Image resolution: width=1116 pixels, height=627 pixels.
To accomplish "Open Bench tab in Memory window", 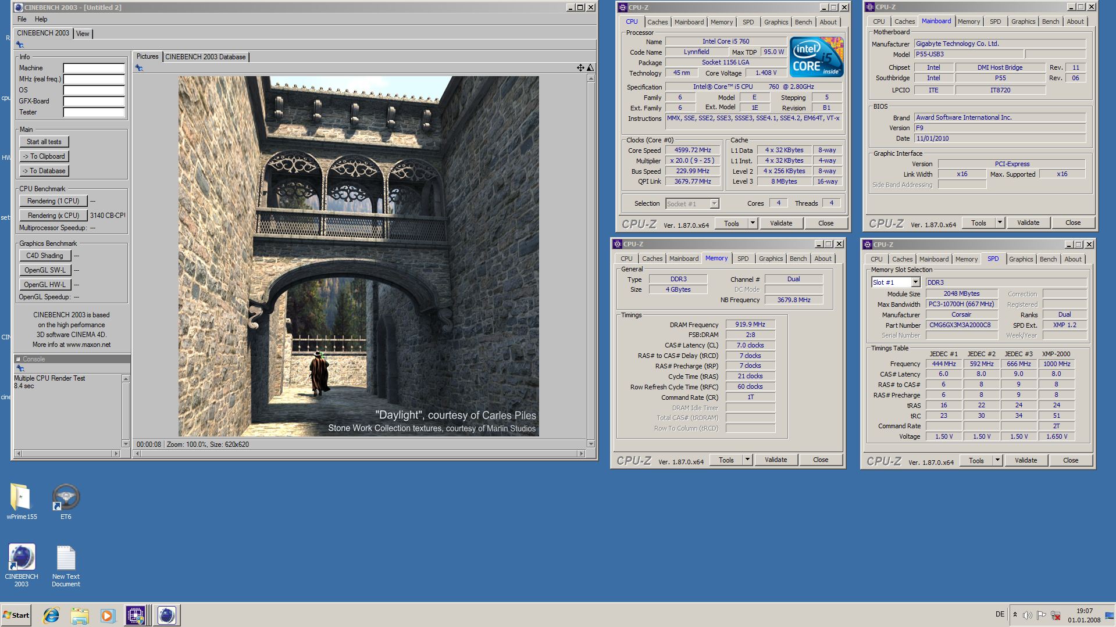I will point(798,259).
